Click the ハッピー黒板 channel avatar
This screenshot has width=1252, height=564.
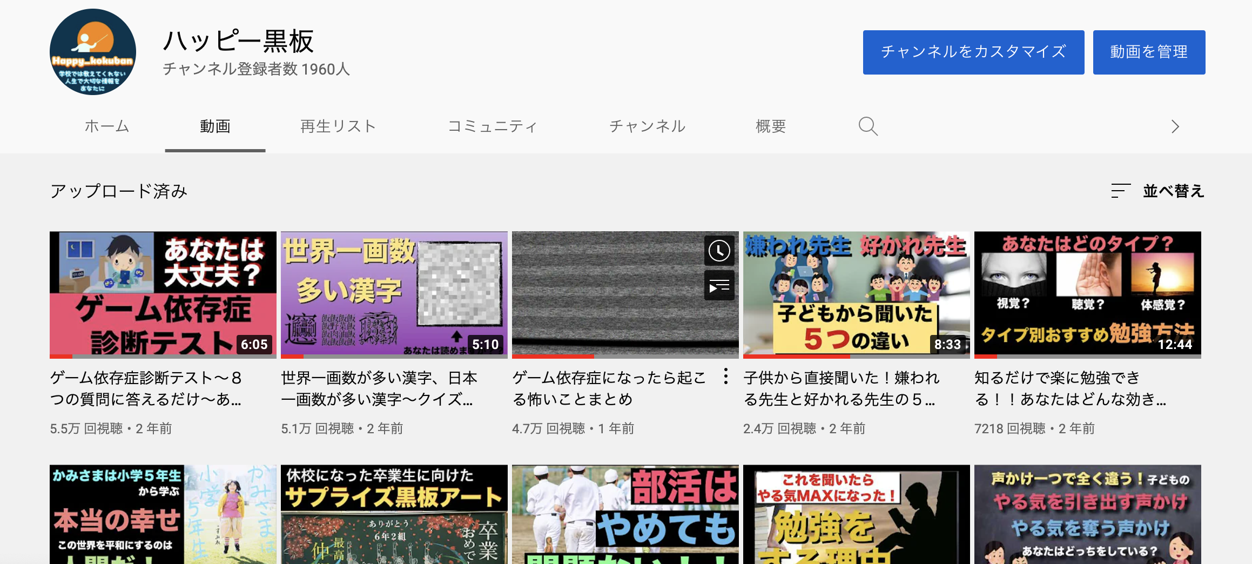[93, 52]
